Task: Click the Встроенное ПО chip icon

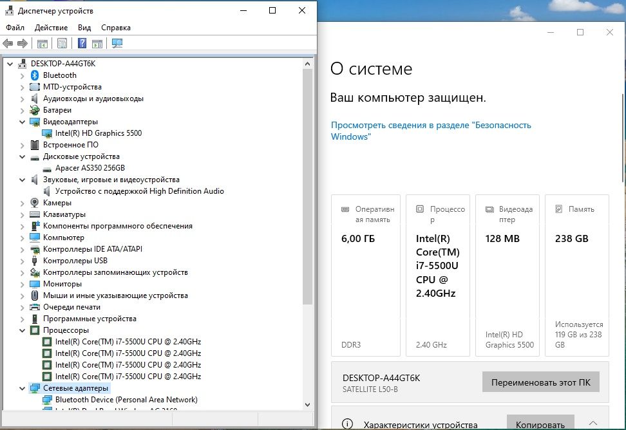Action: point(35,145)
